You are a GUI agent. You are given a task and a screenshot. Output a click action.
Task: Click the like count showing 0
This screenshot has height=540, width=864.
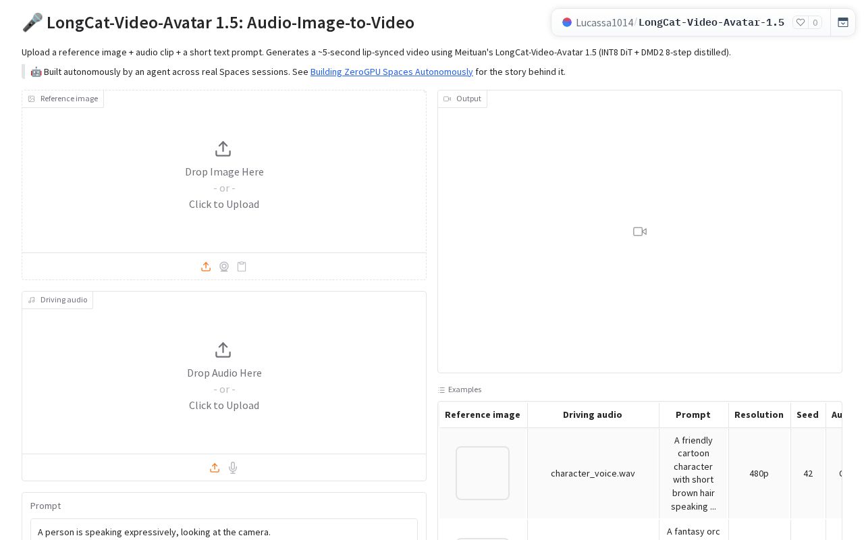[x=815, y=22]
